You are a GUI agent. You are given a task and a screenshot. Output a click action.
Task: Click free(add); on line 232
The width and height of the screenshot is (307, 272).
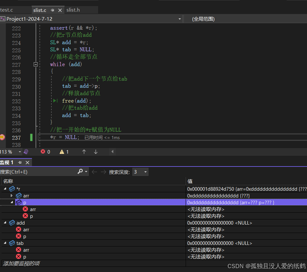[x=77, y=101]
